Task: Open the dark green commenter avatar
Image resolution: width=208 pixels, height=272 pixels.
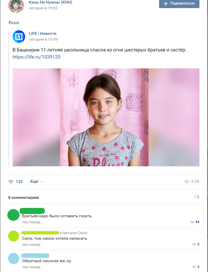Action: pyautogui.click(x=13, y=215)
